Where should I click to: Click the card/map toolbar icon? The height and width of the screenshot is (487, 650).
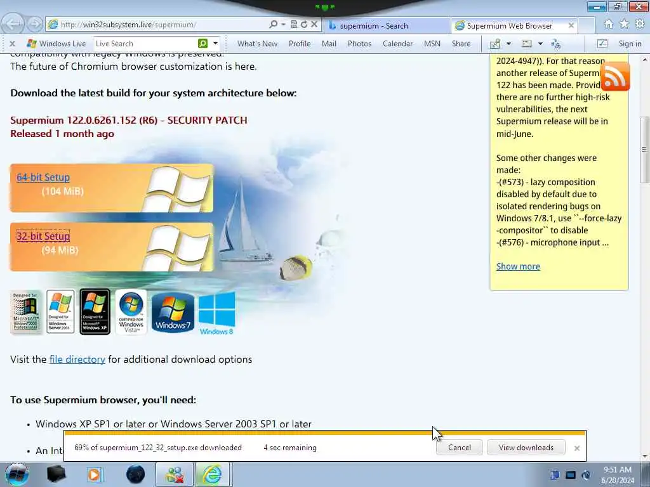(x=526, y=44)
